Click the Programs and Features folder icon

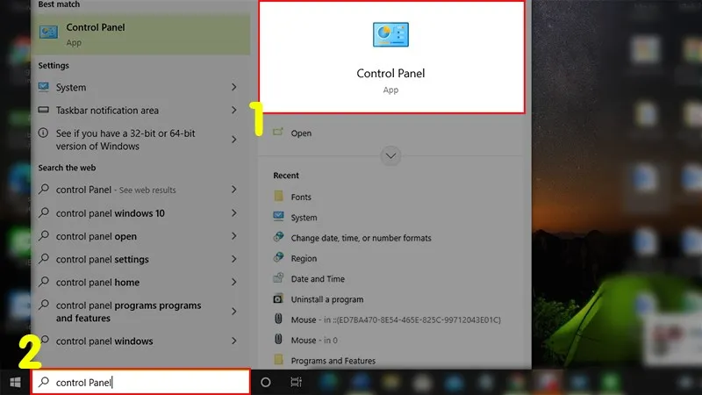(278, 359)
